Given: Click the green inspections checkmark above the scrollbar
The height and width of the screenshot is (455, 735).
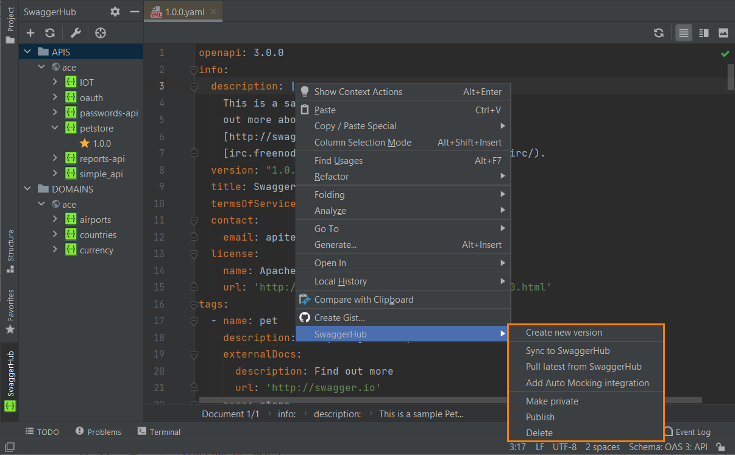Looking at the screenshot, I should (725, 53).
